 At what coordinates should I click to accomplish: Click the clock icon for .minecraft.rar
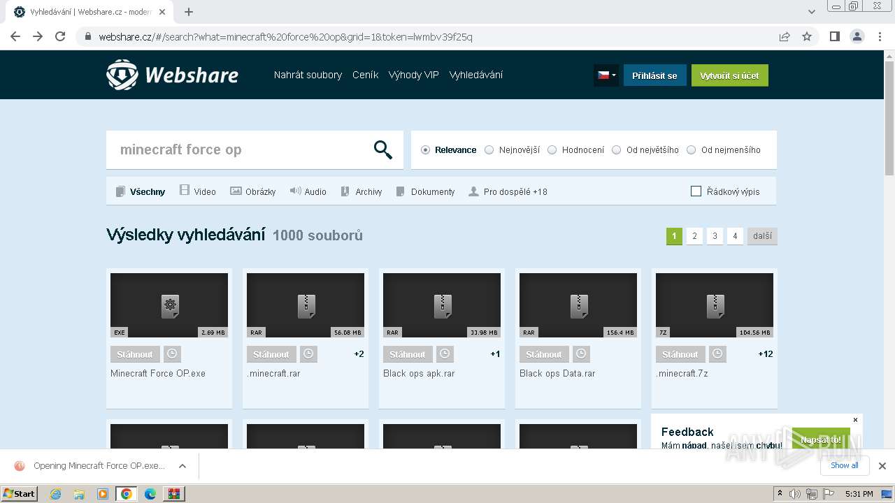coord(308,354)
